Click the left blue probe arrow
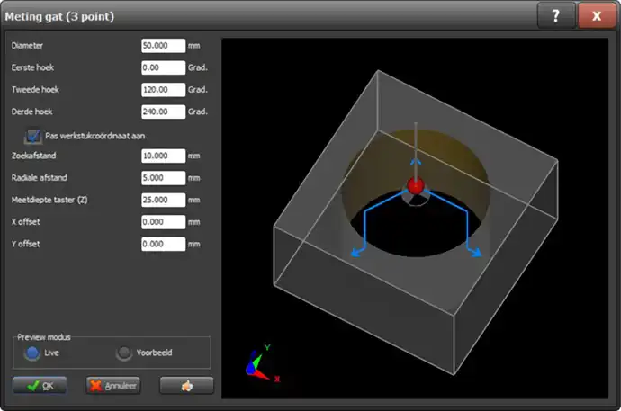This screenshot has height=411, width=621. tap(357, 253)
